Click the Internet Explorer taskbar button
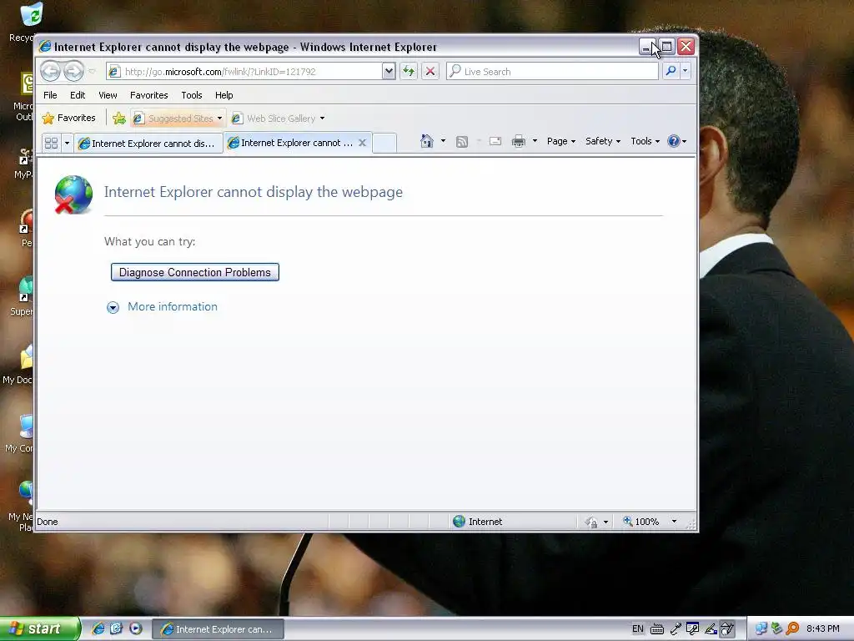 click(x=218, y=629)
